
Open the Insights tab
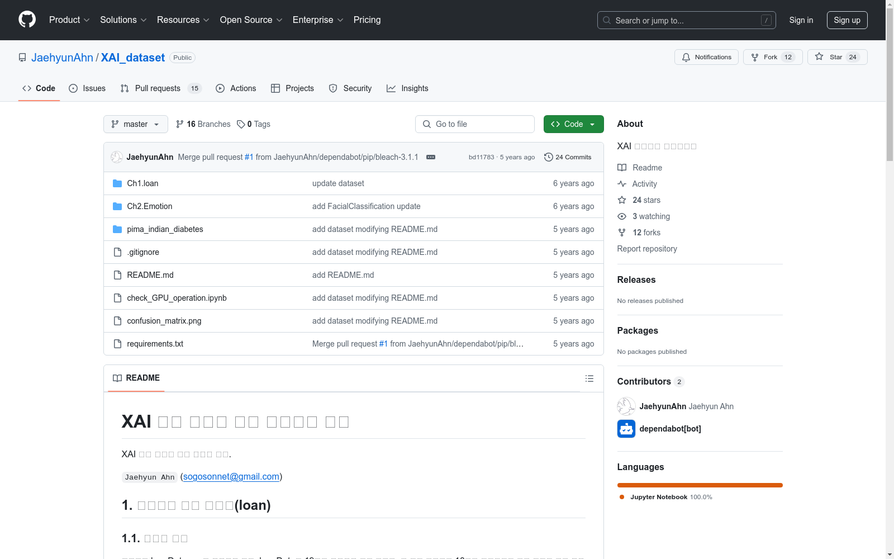407,88
